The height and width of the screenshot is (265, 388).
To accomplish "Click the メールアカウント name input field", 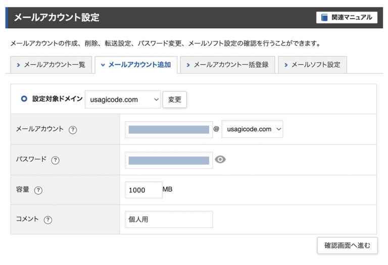I will [169, 130].
